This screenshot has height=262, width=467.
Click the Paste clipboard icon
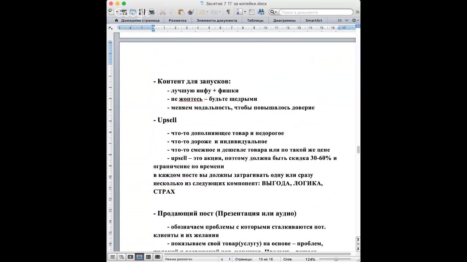coord(181,12)
